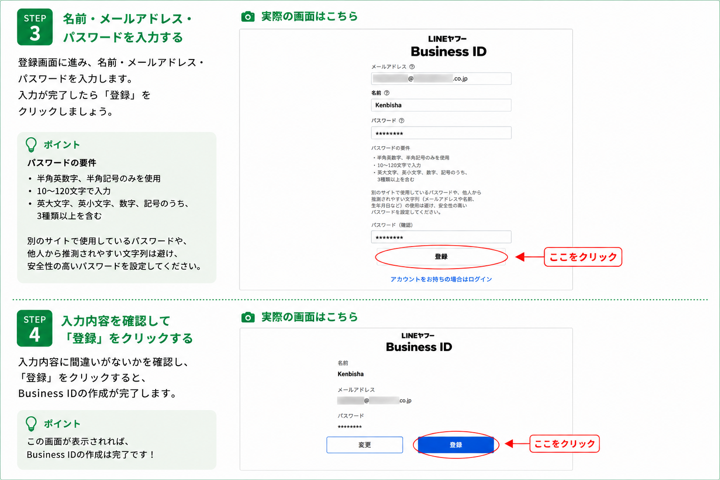Screen dimensions: 720x480
Task: Click the 実際の画面はこちら label above the confirmation screen
Action: 309,317
